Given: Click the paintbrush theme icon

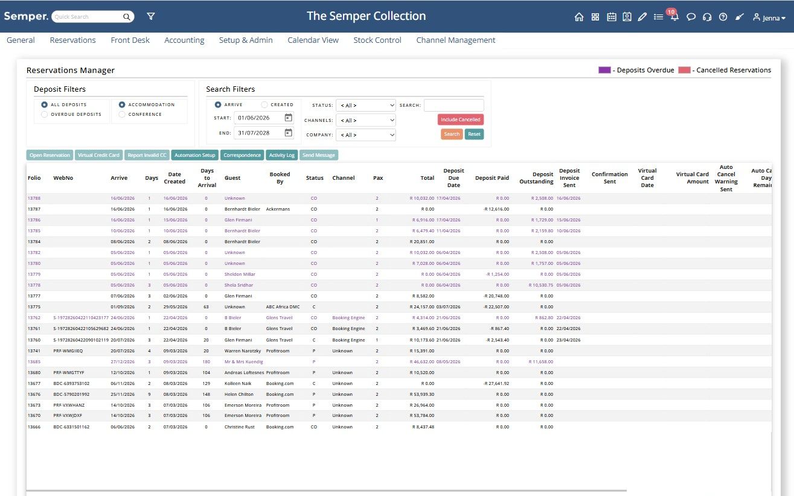Looking at the screenshot, I should 739,17.
